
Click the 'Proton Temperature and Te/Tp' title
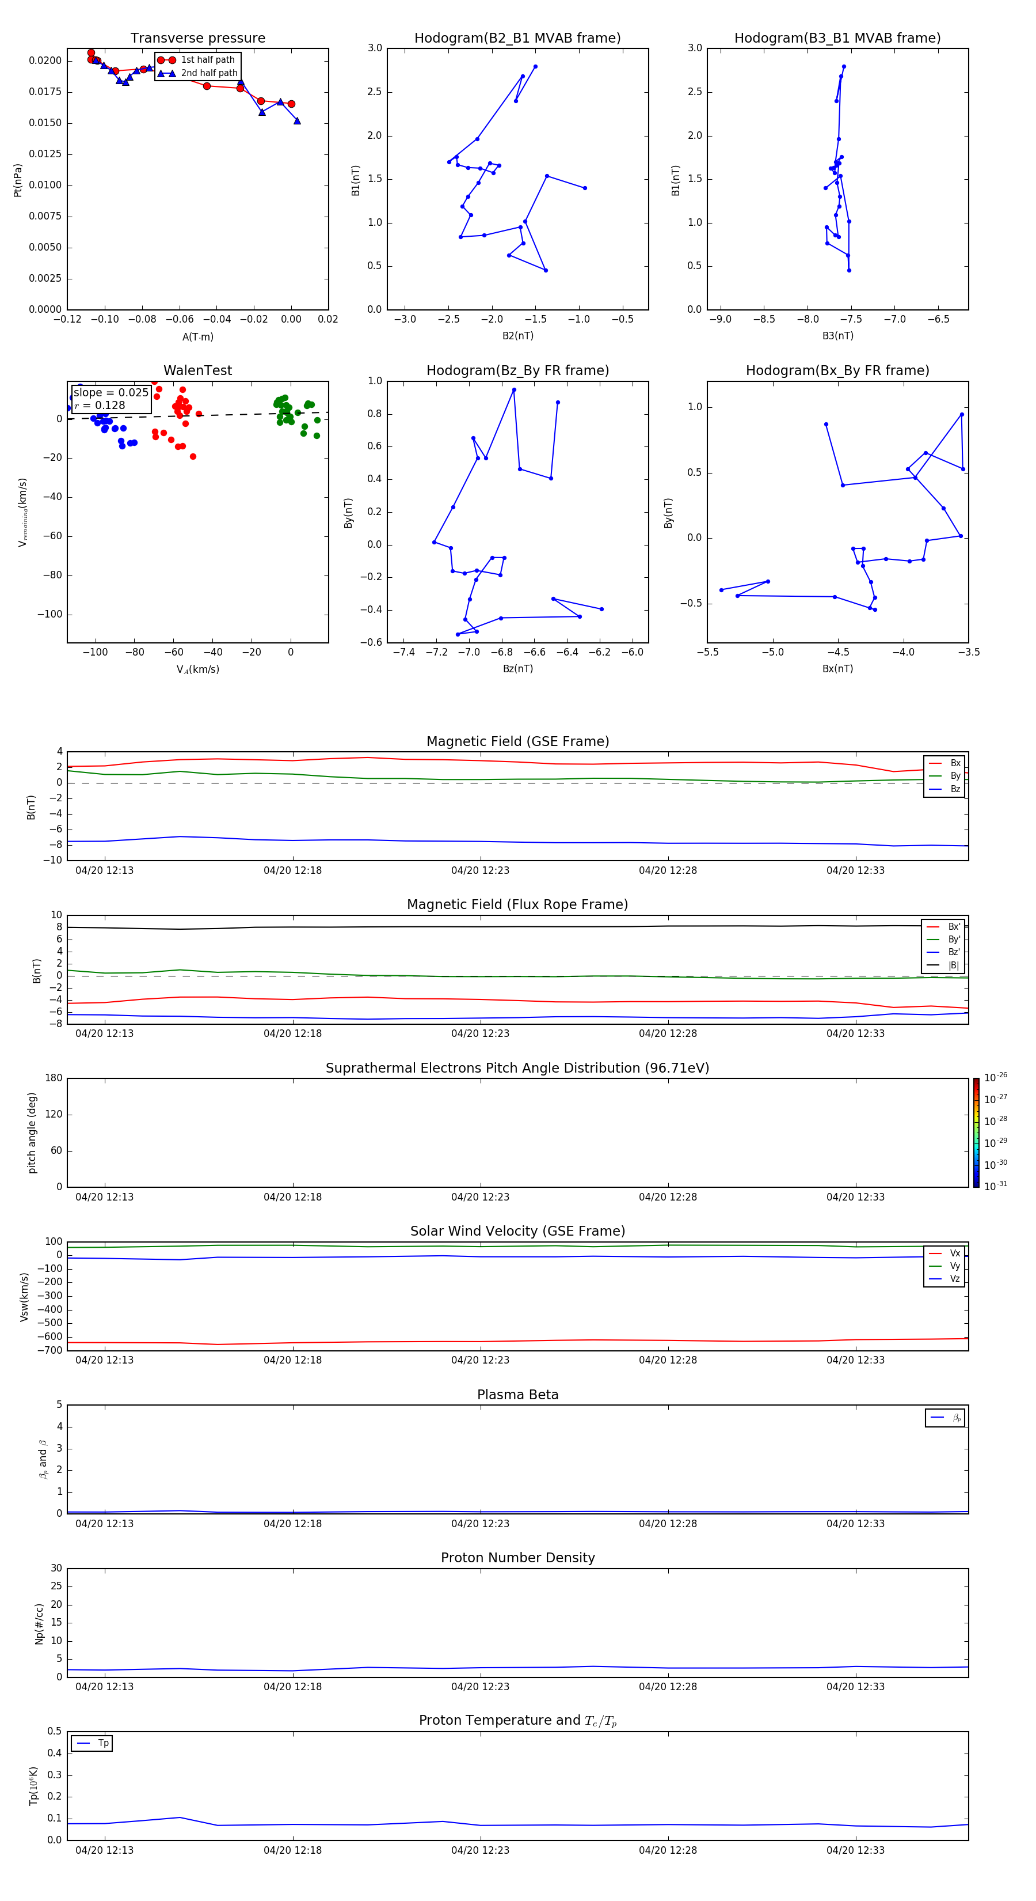click(x=517, y=1721)
